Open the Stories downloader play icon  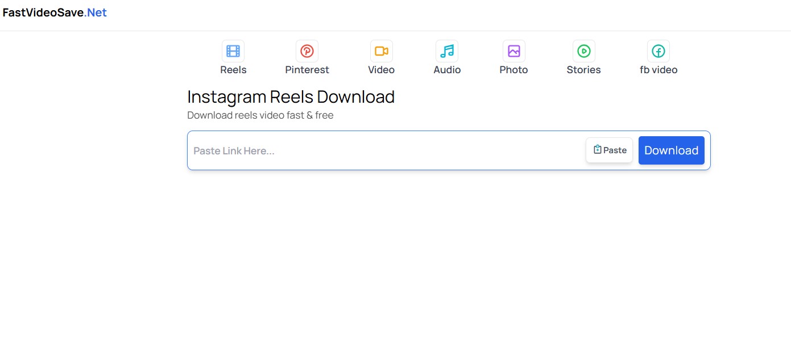pos(583,51)
